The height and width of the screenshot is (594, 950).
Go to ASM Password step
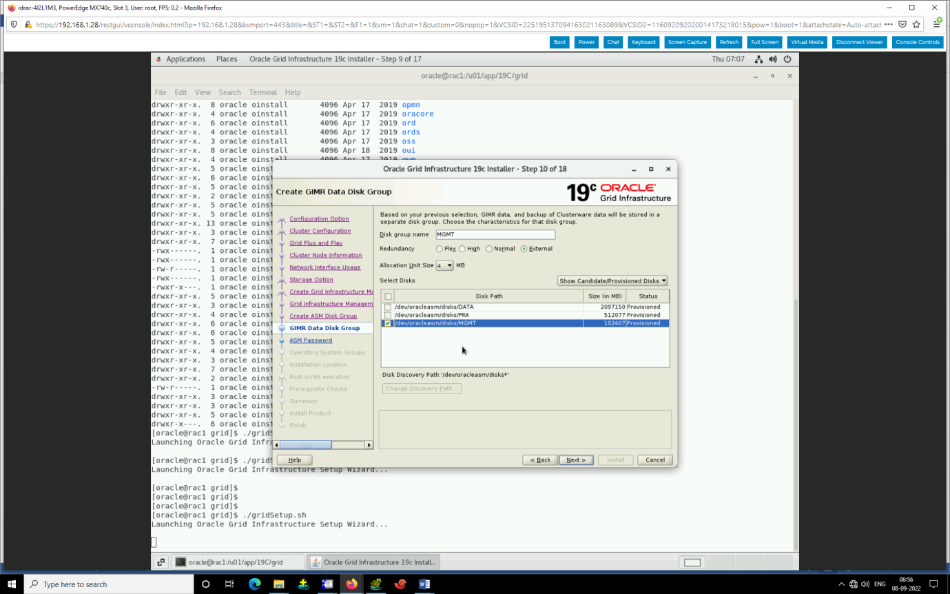click(x=311, y=340)
